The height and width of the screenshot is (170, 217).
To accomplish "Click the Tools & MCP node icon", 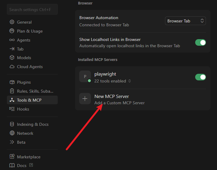I will 12,100.
